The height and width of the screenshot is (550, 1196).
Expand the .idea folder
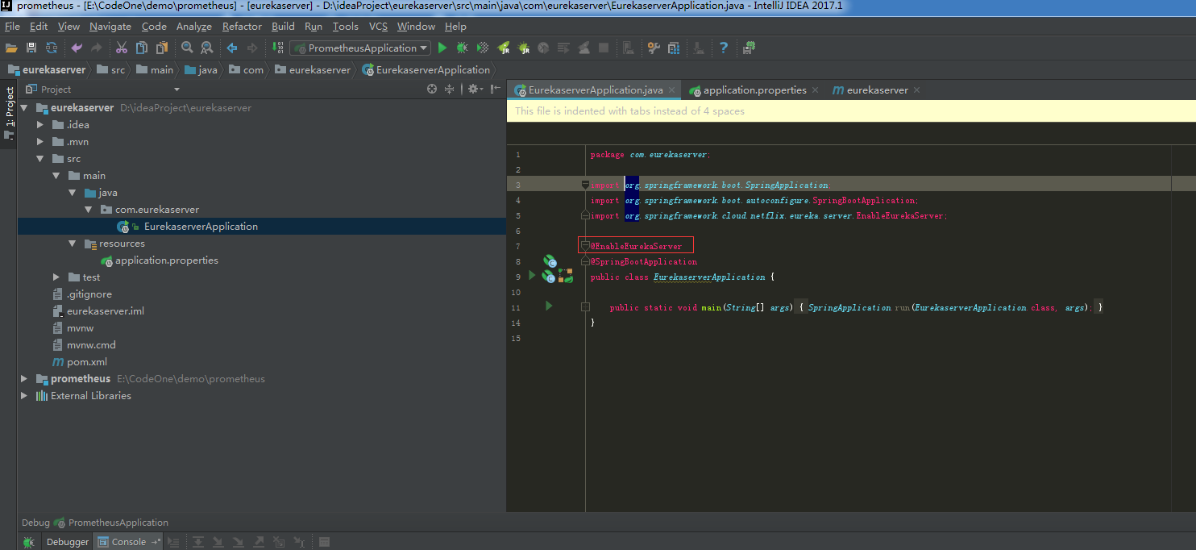[x=40, y=124]
